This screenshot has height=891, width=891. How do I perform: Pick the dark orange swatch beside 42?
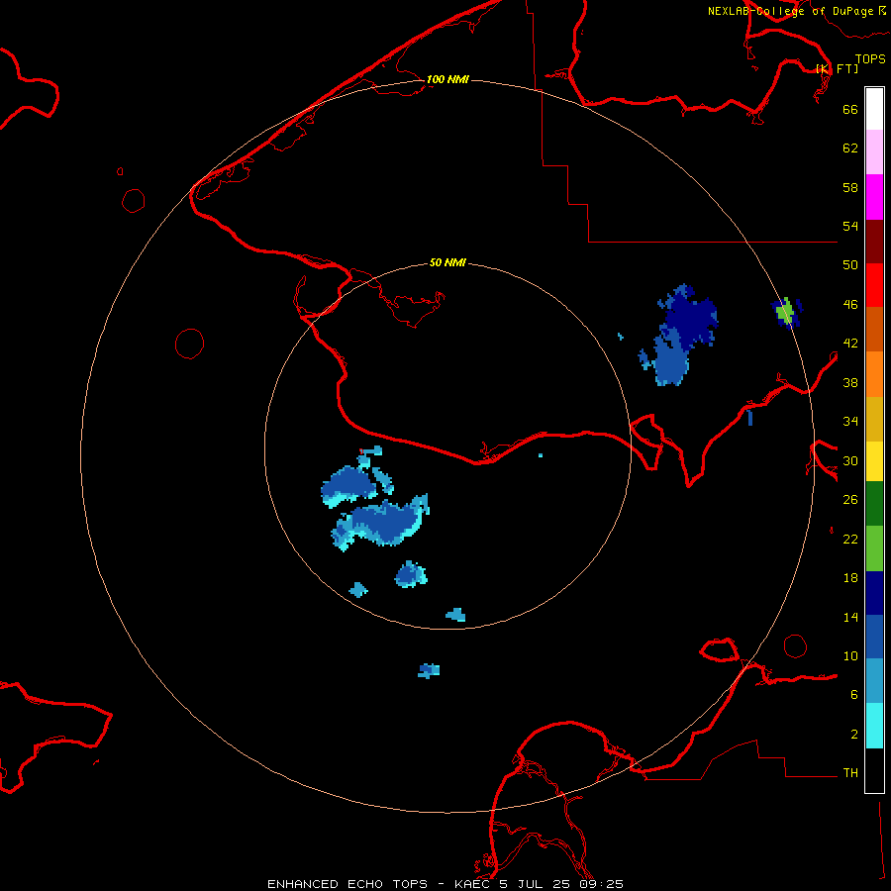click(x=874, y=329)
